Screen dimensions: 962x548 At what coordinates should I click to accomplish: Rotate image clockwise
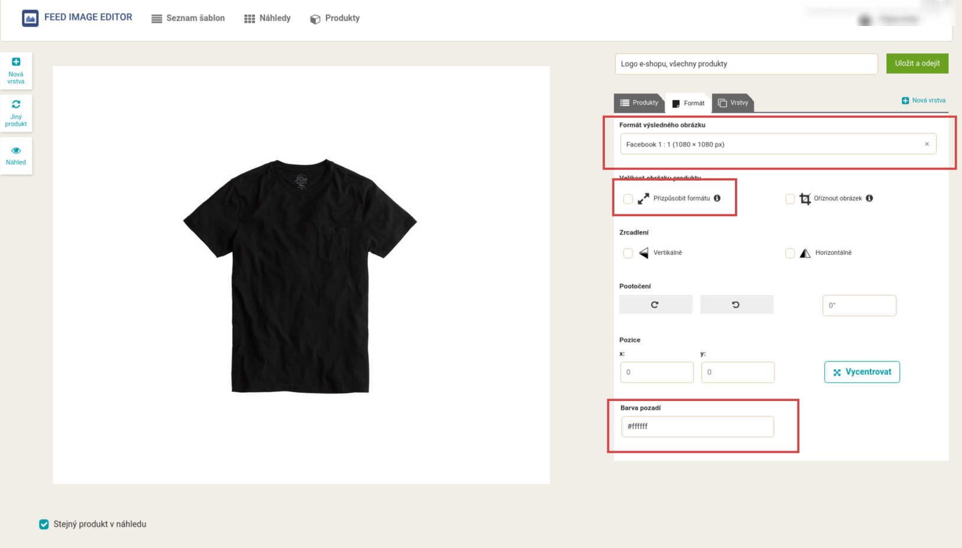[x=655, y=305]
